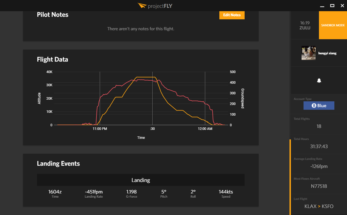Screen dimensions: 347x215
Task: Close the projectFLY window
Action: pyautogui.click(x=342, y=6)
